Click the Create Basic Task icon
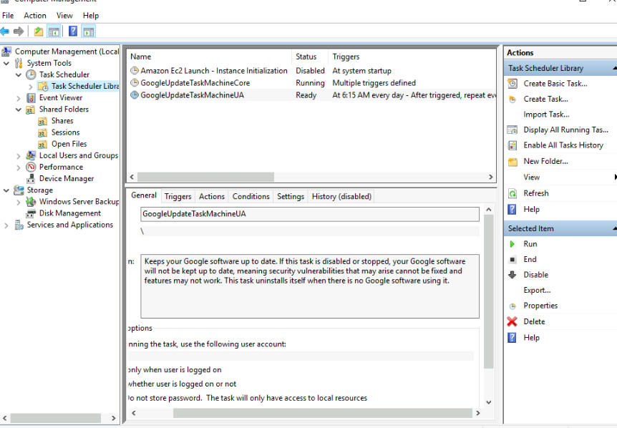Image resolution: width=617 pixels, height=428 pixels. click(x=512, y=84)
